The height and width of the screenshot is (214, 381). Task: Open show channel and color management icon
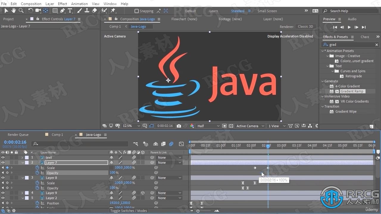pos(192,126)
